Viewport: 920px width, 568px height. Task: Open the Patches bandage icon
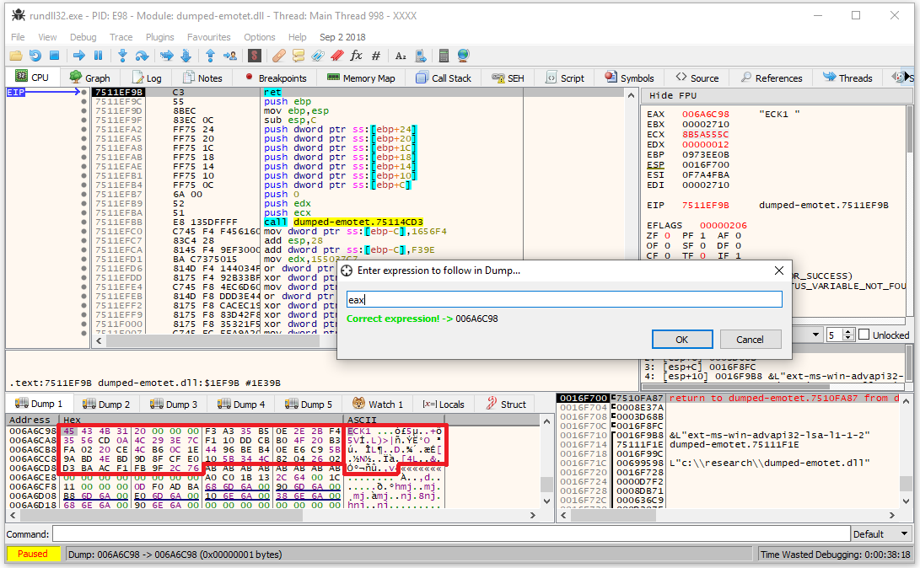pyautogui.click(x=278, y=56)
